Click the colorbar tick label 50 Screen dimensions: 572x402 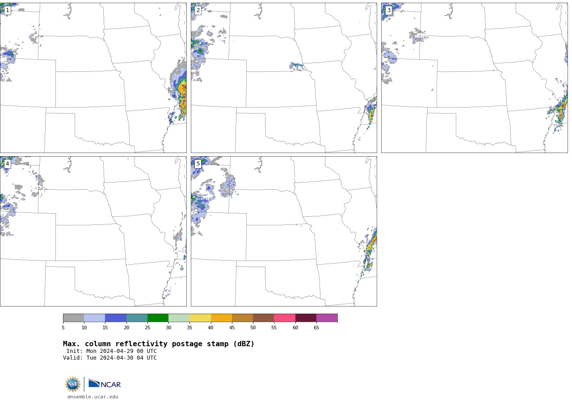click(x=253, y=328)
